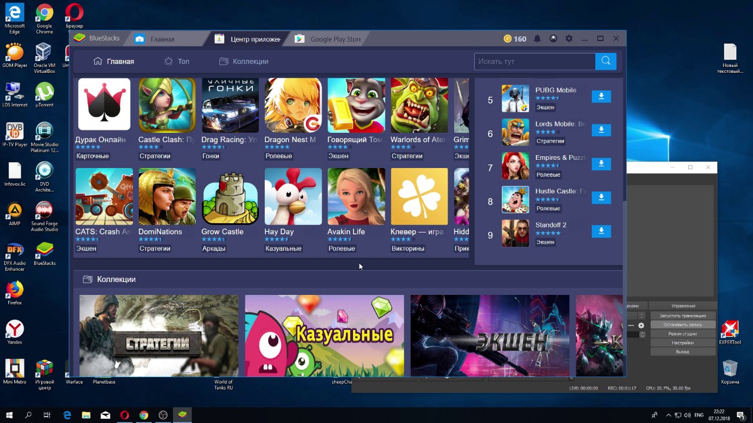753x423 pixels.
Task: Open the Warlords of Aternum app icon
Action: (x=419, y=105)
